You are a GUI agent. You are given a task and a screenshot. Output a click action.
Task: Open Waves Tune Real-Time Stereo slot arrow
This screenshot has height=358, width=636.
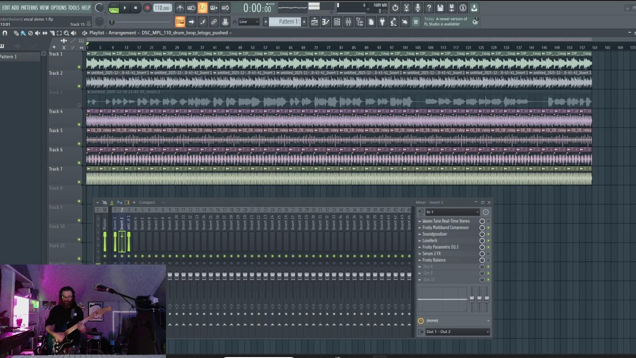[419, 221]
